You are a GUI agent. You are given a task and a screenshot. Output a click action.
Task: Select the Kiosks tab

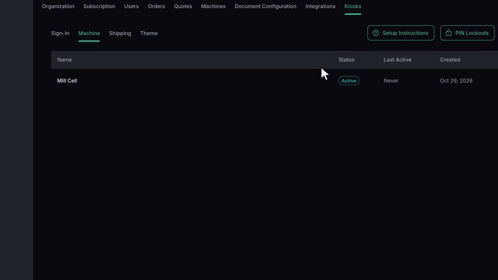(352, 6)
